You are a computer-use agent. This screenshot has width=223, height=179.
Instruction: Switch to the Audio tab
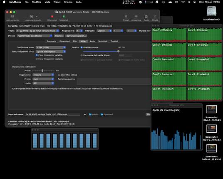click(92, 41)
